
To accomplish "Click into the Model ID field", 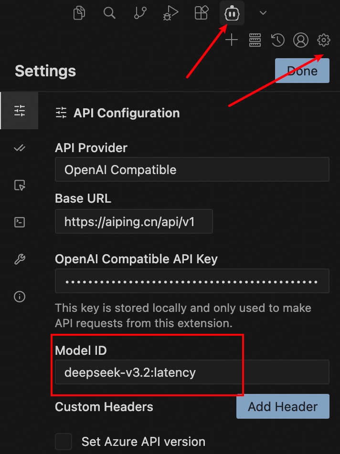I will (192, 372).
